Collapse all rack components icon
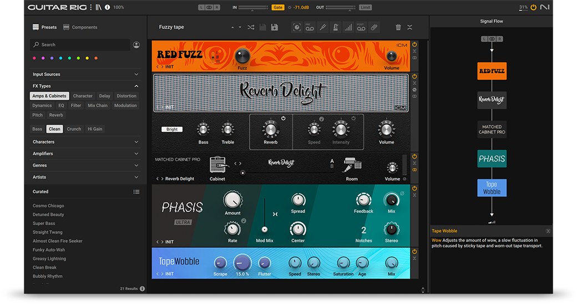Image resolution: width=577 pixels, height=305 pixels. [409, 27]
